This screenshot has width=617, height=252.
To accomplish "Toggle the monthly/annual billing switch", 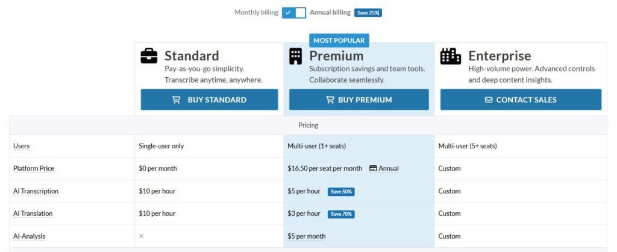I will [294, 13].
